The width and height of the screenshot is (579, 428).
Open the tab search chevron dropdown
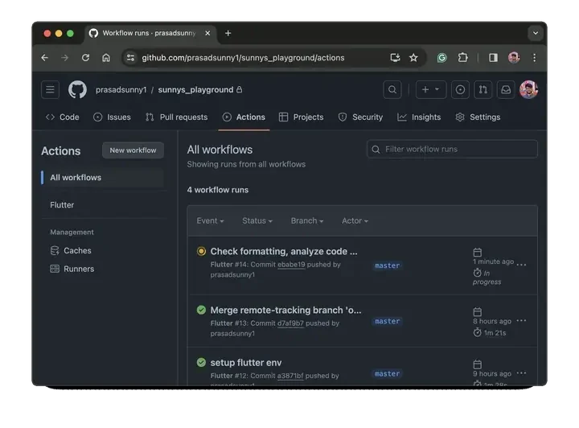click(536, 33)
